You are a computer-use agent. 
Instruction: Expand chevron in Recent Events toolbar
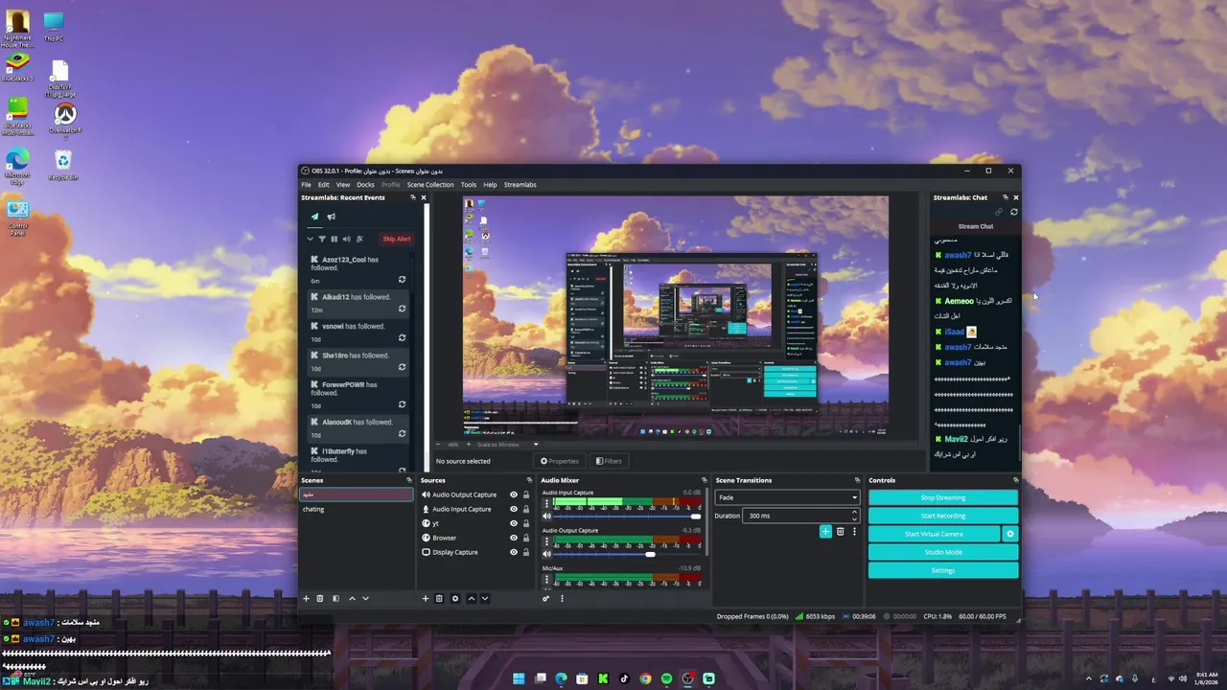310,239
